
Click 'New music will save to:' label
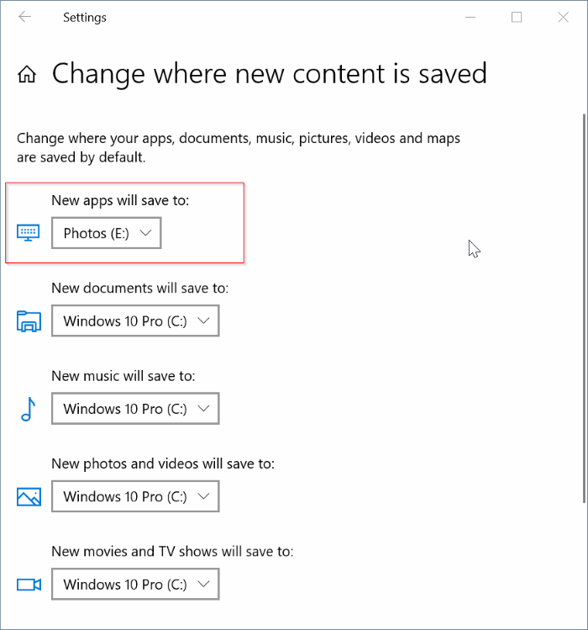pyautogui.click(x=123, y=376)
